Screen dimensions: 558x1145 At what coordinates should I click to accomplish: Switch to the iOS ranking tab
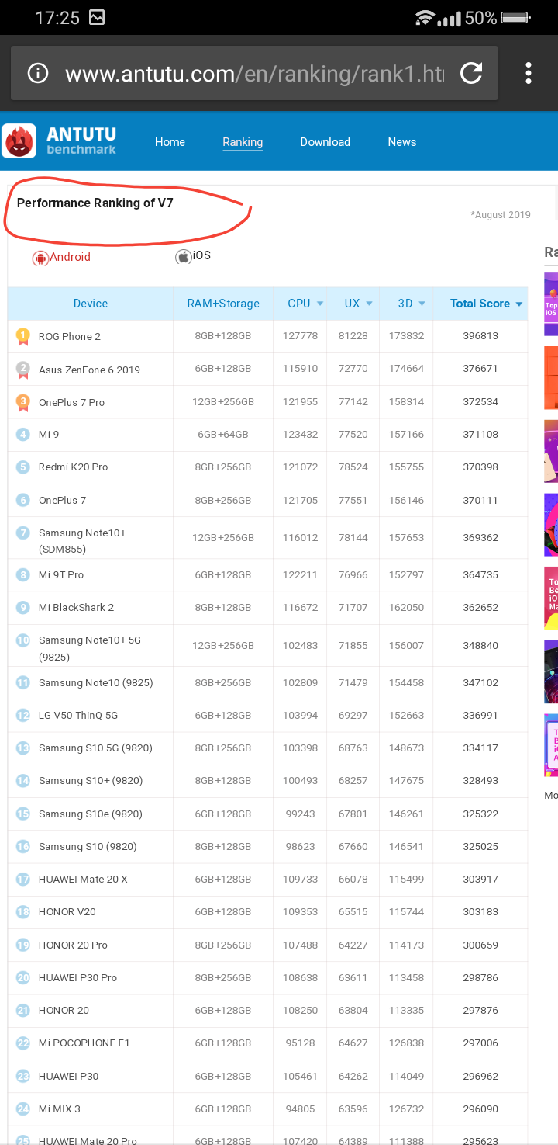pyautogui.click(x=193, y=256)
